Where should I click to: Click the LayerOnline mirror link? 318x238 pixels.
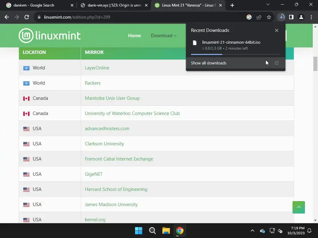[97, 68]
